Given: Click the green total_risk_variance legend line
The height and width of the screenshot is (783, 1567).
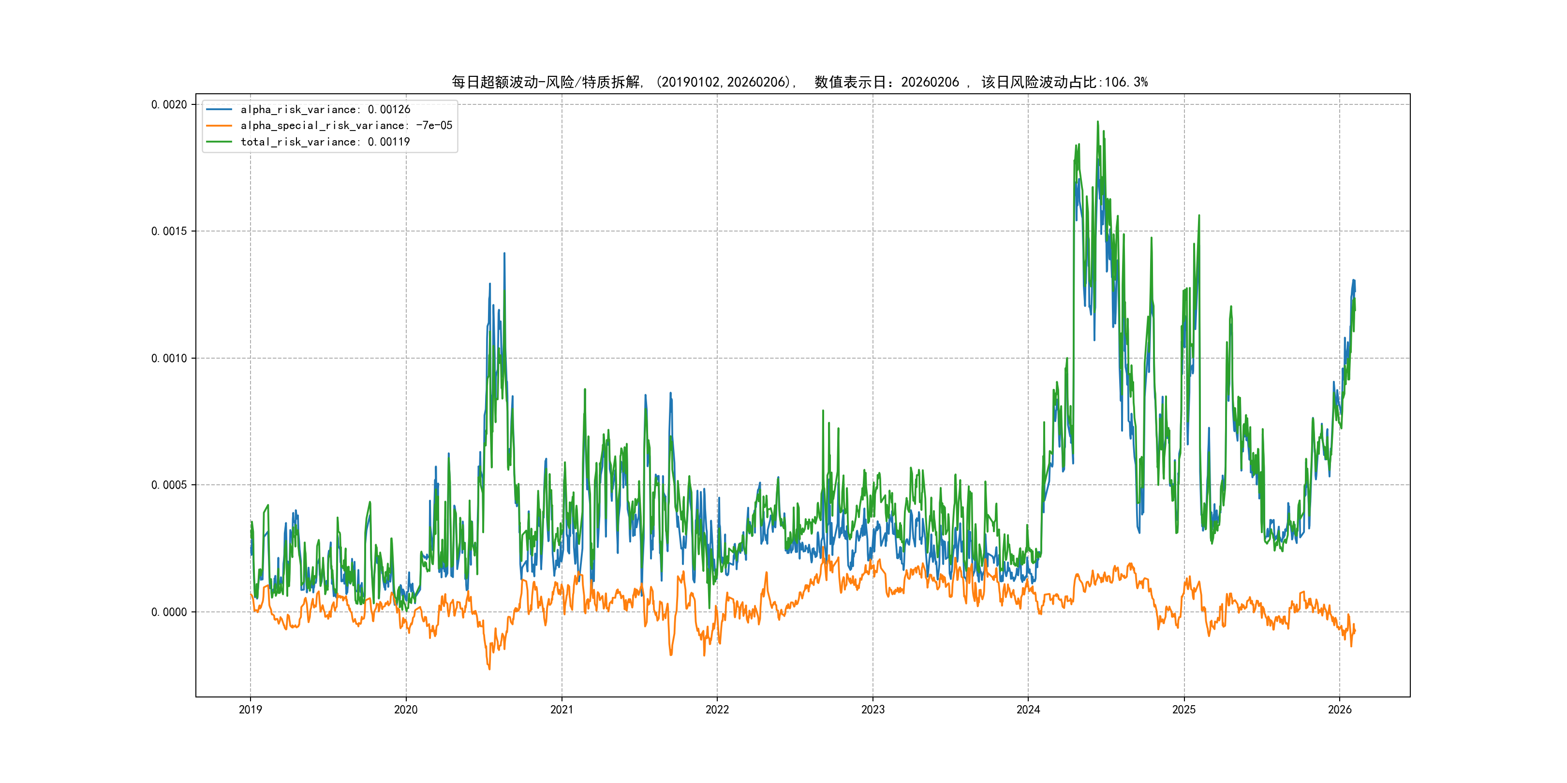Looking at the screenshot, I should (x=219, y=142).
